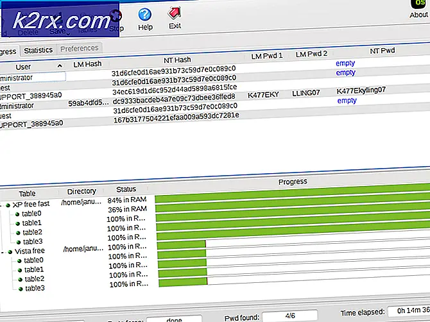Select NT hash dc9333bacdeb4a7e09c73dbee36ffed8
This screenshot has width=430, height=322.
click(x=174, y=99)
